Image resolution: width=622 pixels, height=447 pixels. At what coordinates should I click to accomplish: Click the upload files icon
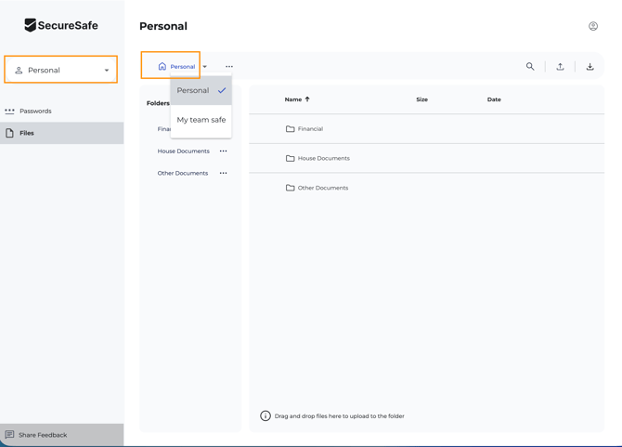click(x=560, y=67)
